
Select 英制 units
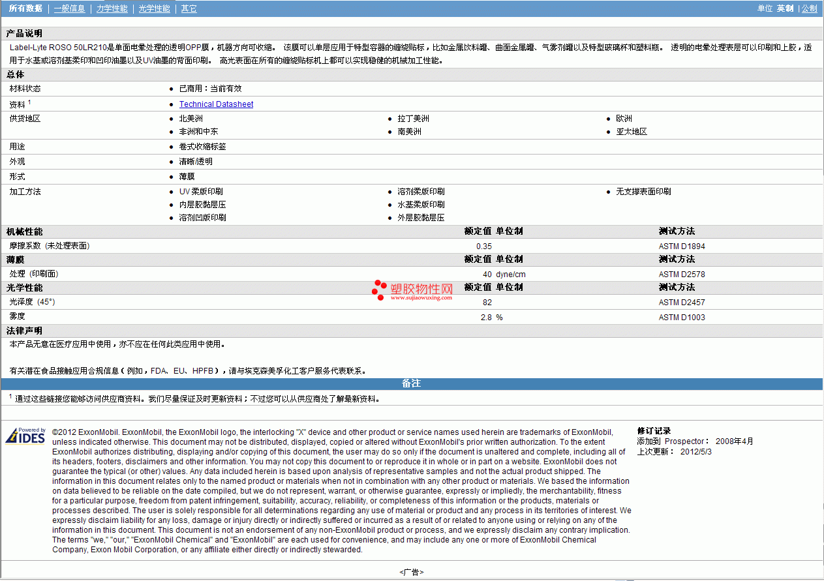click(x=785, y=8)
